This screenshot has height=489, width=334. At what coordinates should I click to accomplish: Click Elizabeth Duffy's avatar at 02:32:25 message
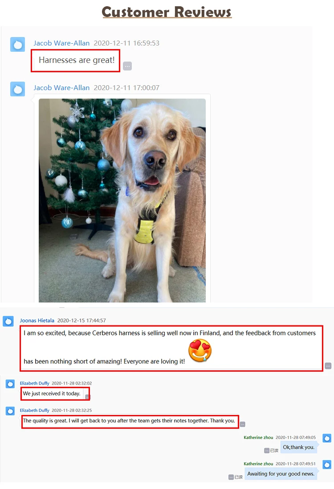coord(10,411)
